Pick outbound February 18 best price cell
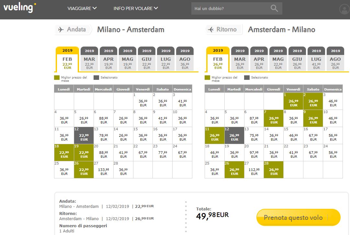This screenshot has width=350, height=235. pyautogui.click(x=64, y=153)
